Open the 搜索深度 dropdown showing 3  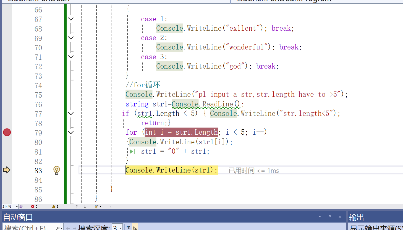tap(121, 228)
